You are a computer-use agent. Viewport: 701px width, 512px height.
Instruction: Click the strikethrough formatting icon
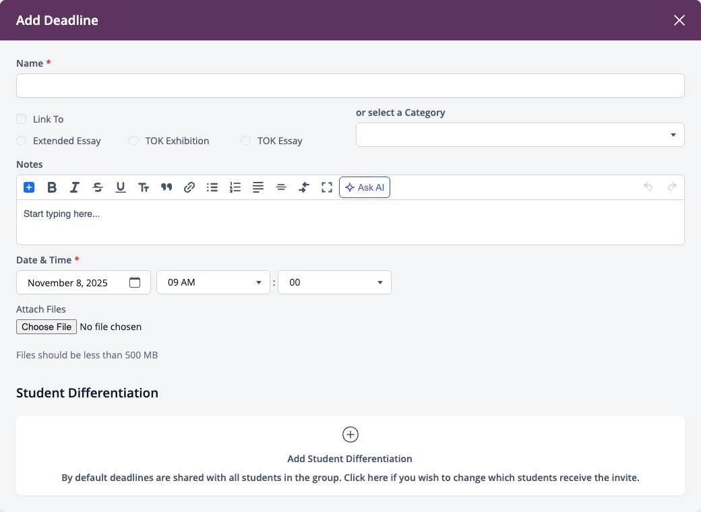98,187
